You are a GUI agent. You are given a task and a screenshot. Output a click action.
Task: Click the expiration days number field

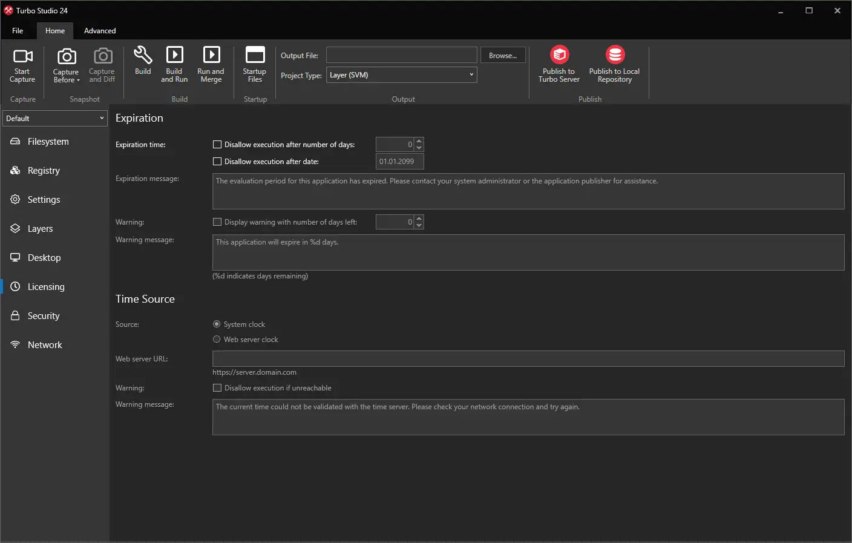395,145
